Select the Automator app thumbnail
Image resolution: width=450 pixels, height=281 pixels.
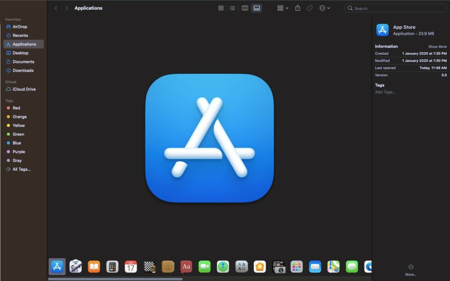pyautogui.click(x=76, y=266)
